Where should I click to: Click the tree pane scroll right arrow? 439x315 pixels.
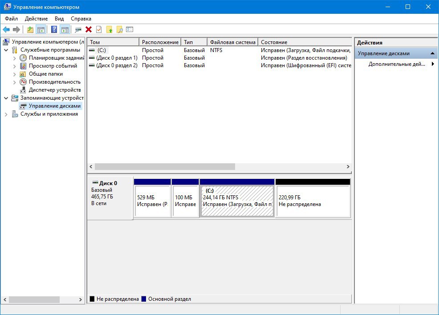point(80,299)
